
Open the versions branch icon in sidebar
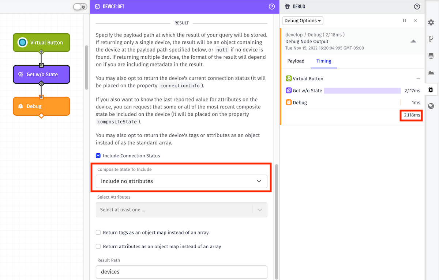(431, 39)
